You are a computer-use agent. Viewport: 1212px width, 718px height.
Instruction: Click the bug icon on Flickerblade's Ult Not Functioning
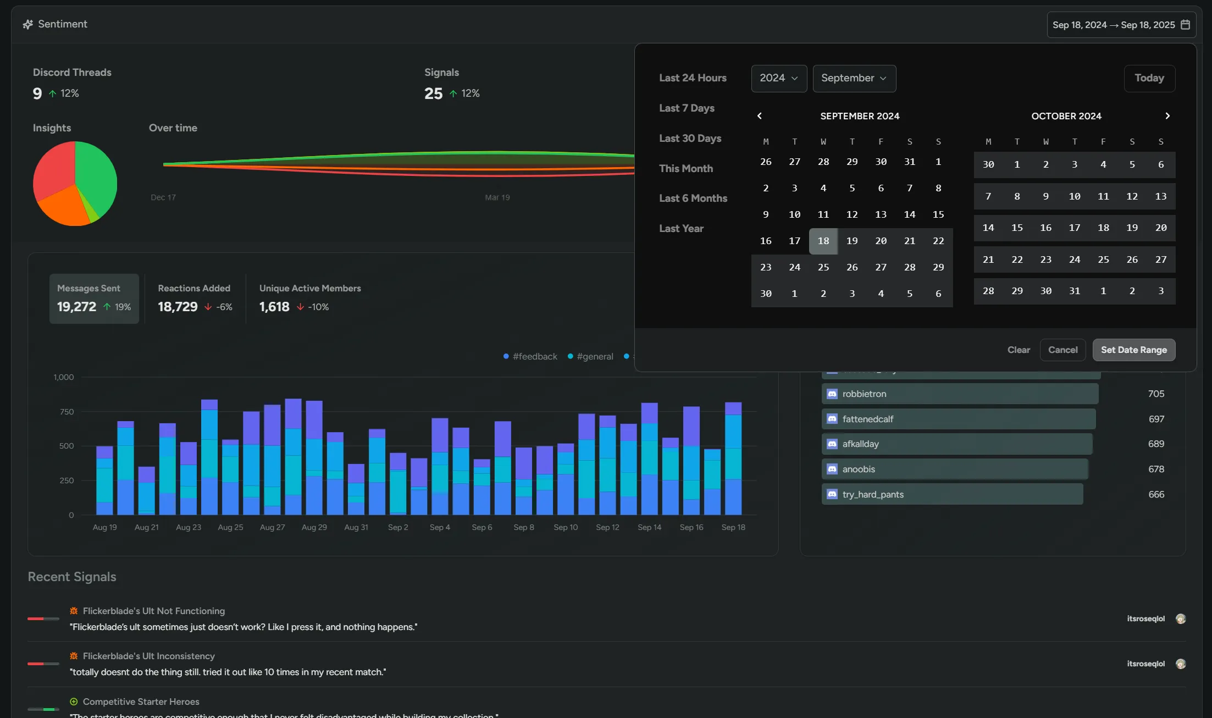(x=73, y=610)
